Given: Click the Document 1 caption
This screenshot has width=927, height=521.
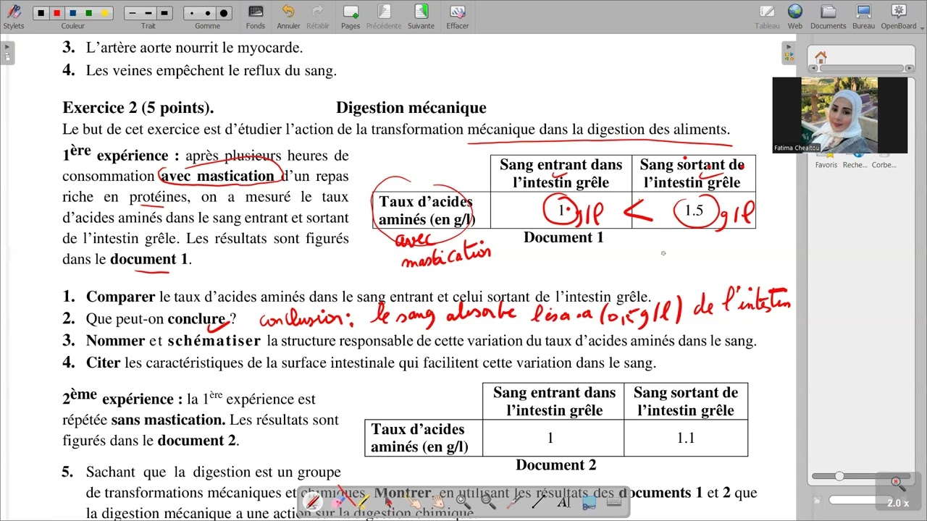Looking at the screenshot, I should point(563,237).
